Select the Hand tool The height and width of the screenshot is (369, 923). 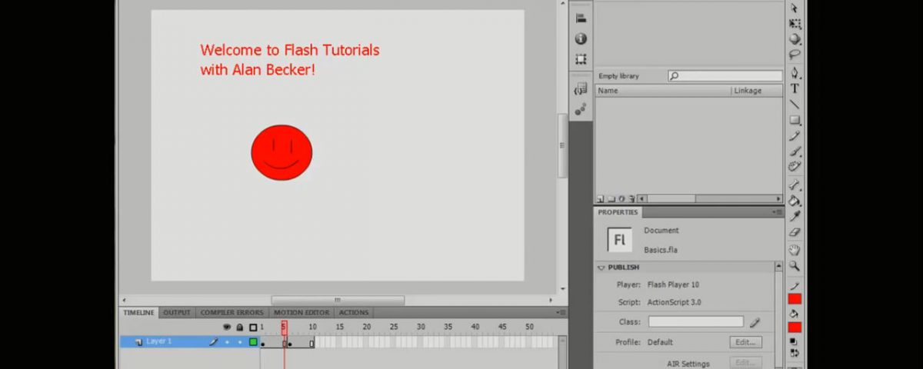coord(795,251)
